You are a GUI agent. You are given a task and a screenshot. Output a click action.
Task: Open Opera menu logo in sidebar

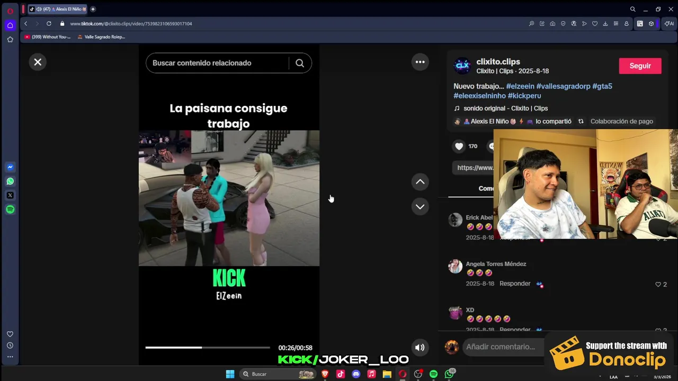pos(10,11)
